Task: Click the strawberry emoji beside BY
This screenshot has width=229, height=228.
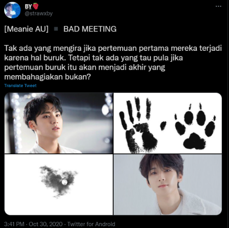Action: [x=36, y=6]
